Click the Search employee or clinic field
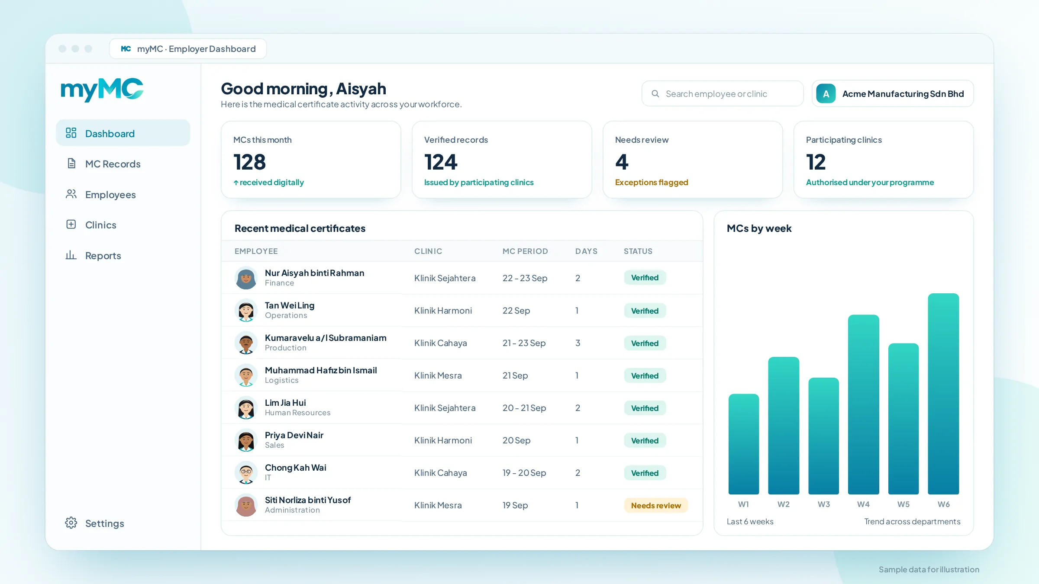This screenshot has width=1039, height=584. (x=723, y=93)
